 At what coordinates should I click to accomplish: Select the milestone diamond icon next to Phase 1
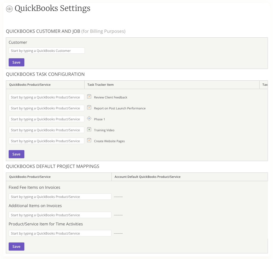(89, 118)
